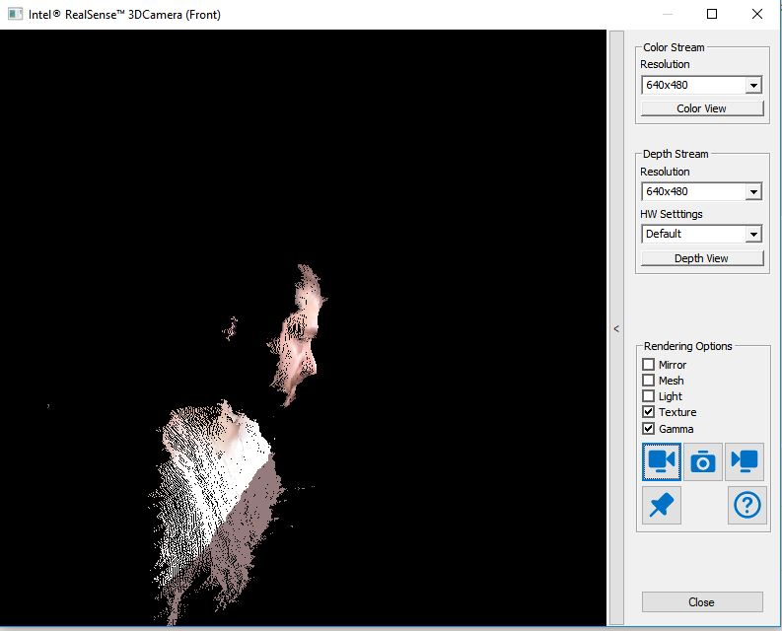Image resolution: width=782 pixels, height=631 pixels.
Task: Click the video camera record icon
Action: pyautogui.click(x=662, y=461)
